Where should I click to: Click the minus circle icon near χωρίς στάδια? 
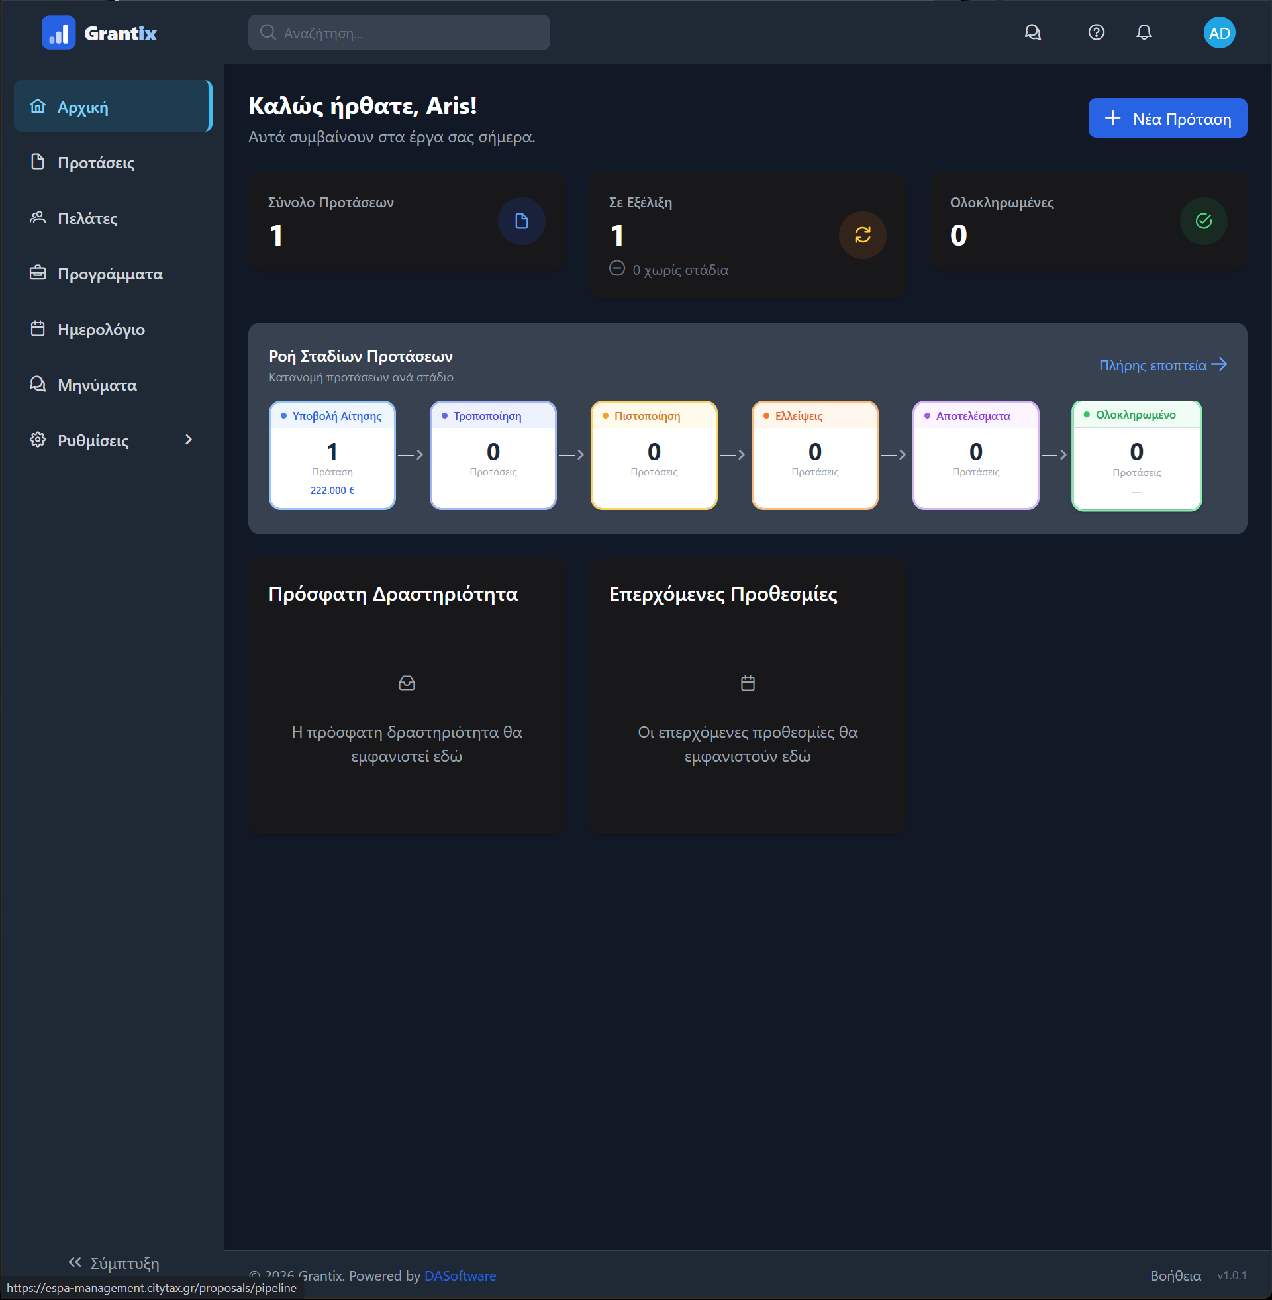tap(617, 269)
